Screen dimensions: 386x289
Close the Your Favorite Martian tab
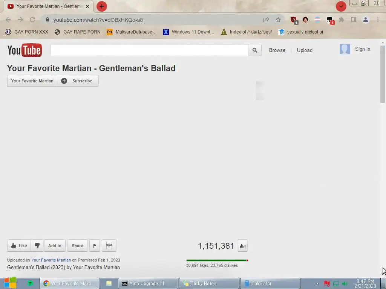click(87, 6)
